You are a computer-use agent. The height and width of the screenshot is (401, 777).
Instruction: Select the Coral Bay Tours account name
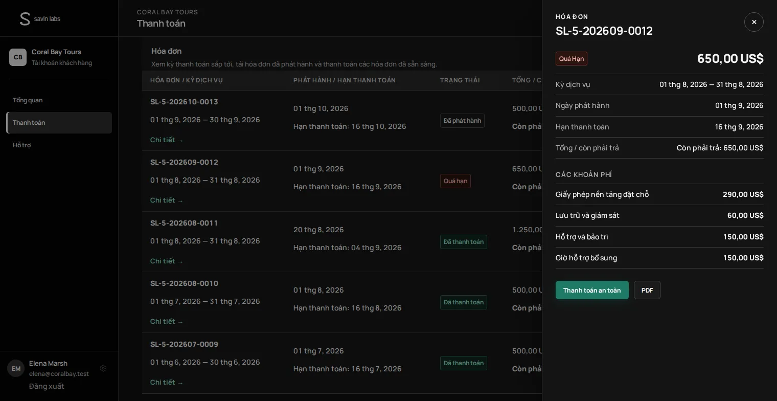56,52
